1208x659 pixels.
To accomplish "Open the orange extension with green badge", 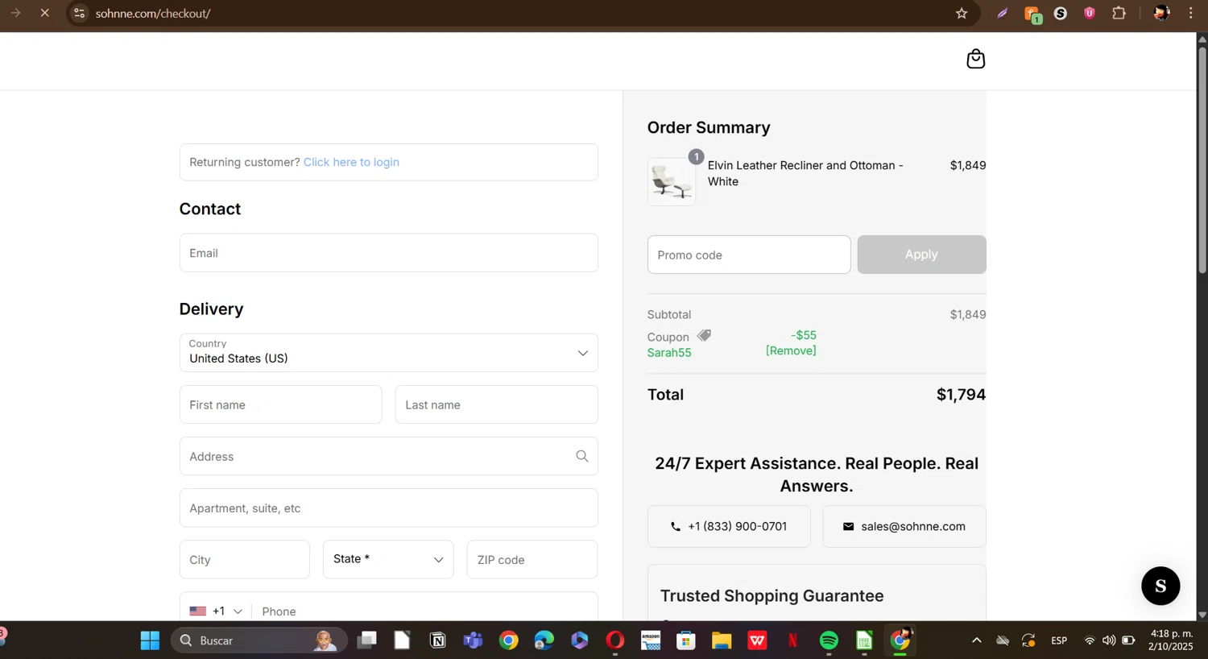I will [x=1032, y=14].
